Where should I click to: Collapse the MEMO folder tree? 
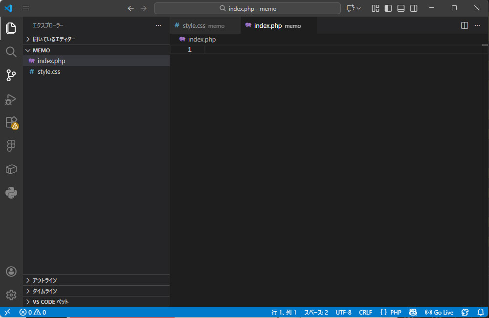[41, 50]
